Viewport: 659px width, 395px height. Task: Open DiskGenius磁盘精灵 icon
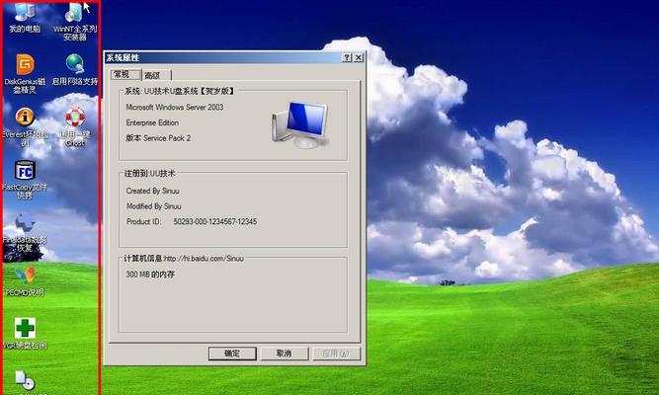coord(25,73)
